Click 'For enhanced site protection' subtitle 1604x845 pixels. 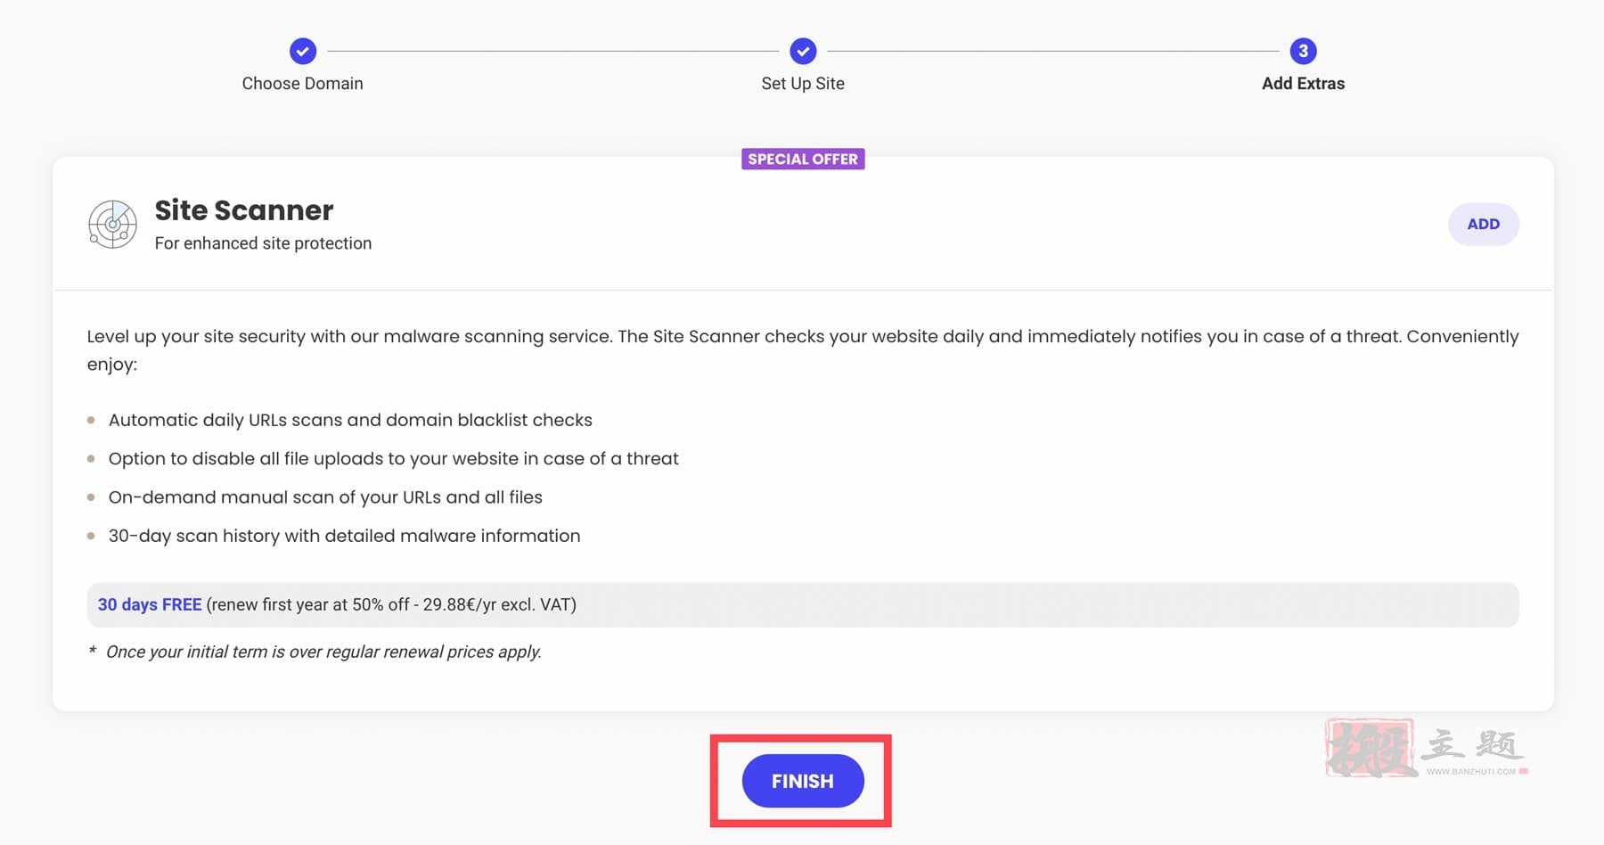tap(263, 243)
